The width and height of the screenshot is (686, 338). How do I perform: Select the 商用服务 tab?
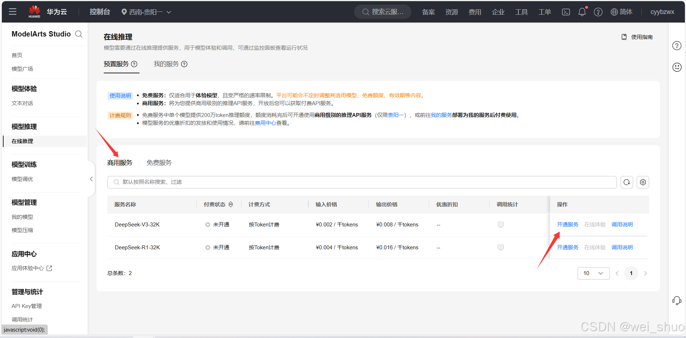pos(120,163)
